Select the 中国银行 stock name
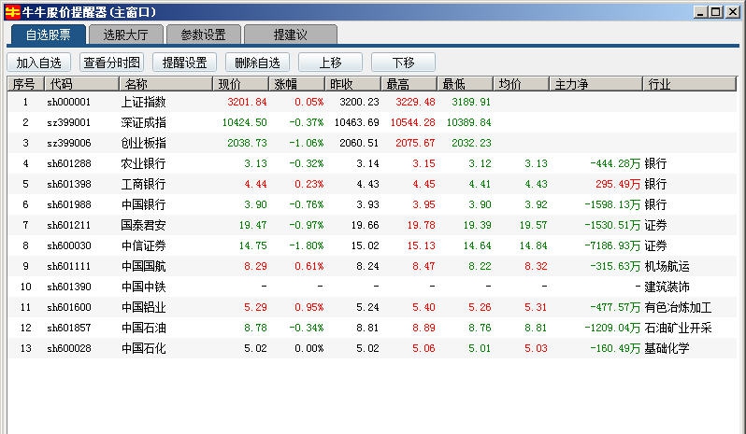Image resolution: width=746 pixels, height=434 pixels. tap(143, 204)
